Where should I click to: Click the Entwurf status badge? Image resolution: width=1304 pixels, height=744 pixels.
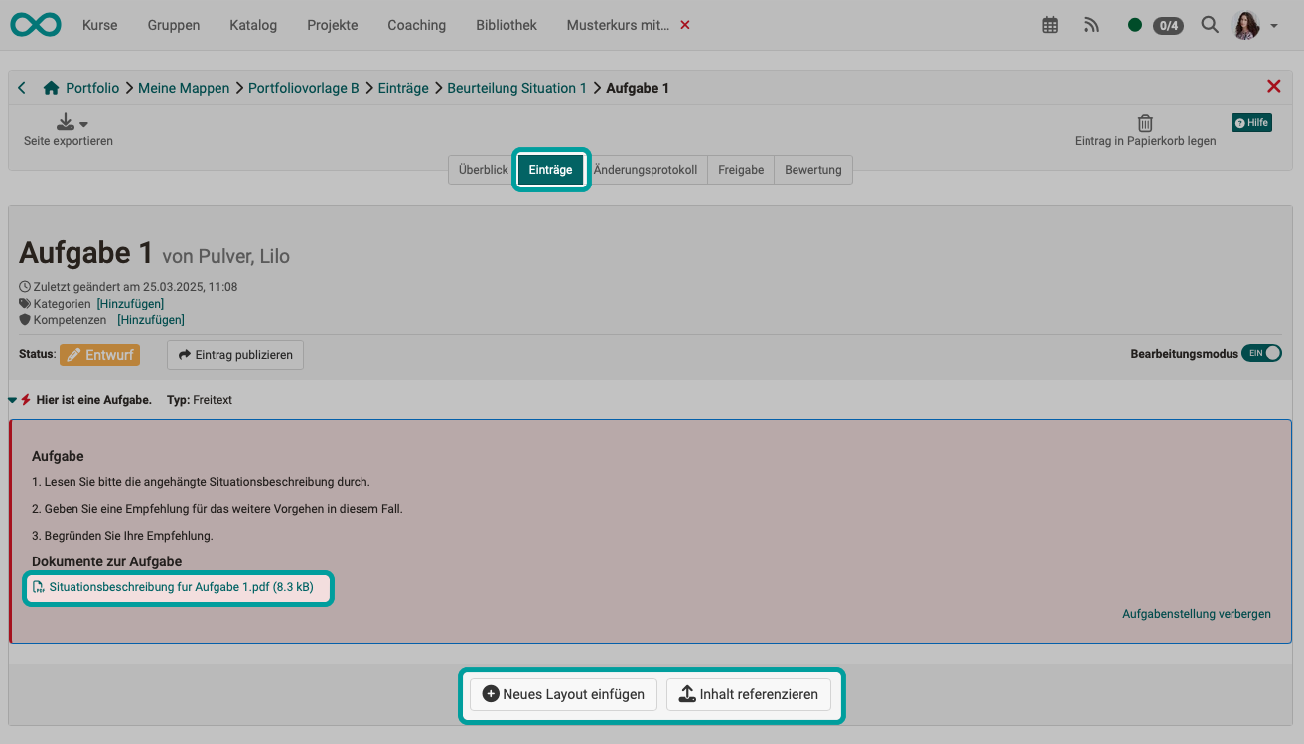point(99,354)
